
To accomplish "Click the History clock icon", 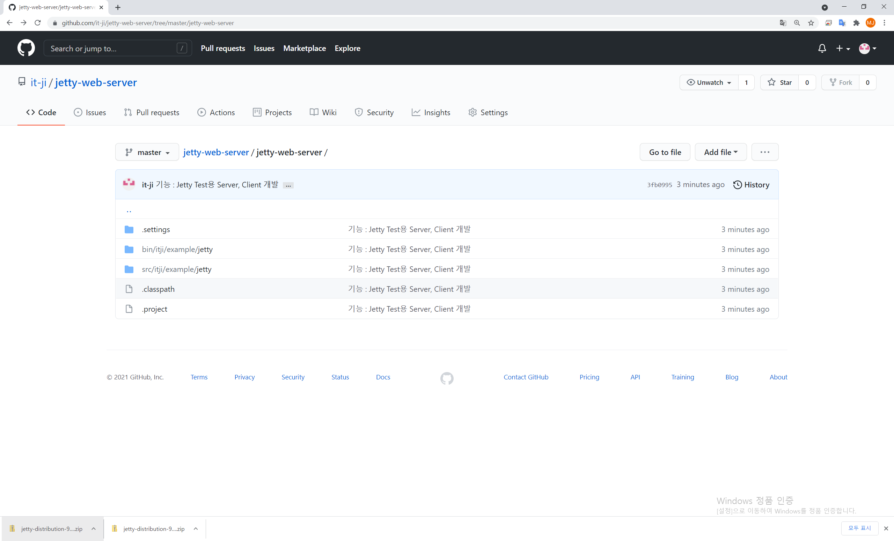I will (737, 185).
